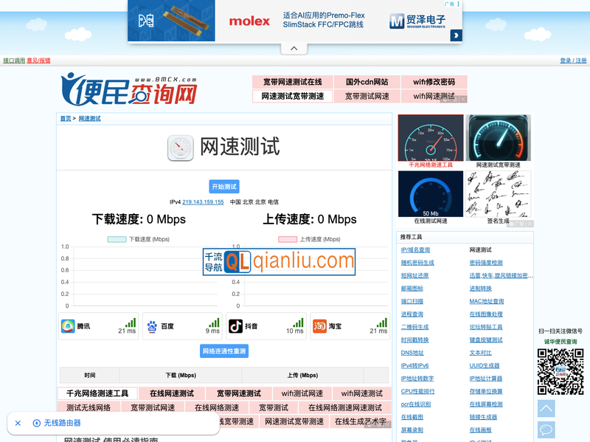
Task: Click the 抖音 Douyin icon
Action: pyautogui.click(x=237, y=325)
